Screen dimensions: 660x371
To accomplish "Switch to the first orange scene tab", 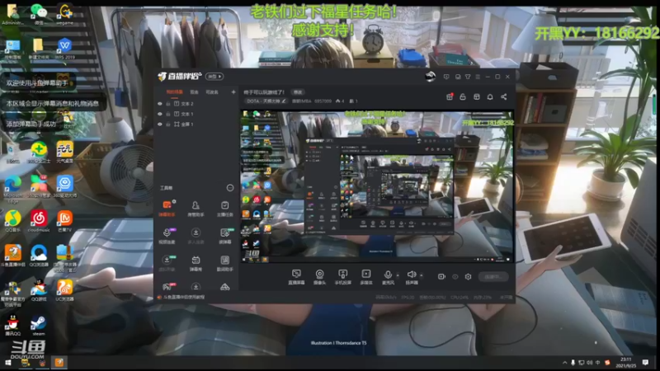I will click(174, 92).
